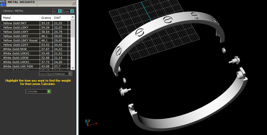Select the White Gold:14K PdW row

pyautogui.click(x=36, y=66)
